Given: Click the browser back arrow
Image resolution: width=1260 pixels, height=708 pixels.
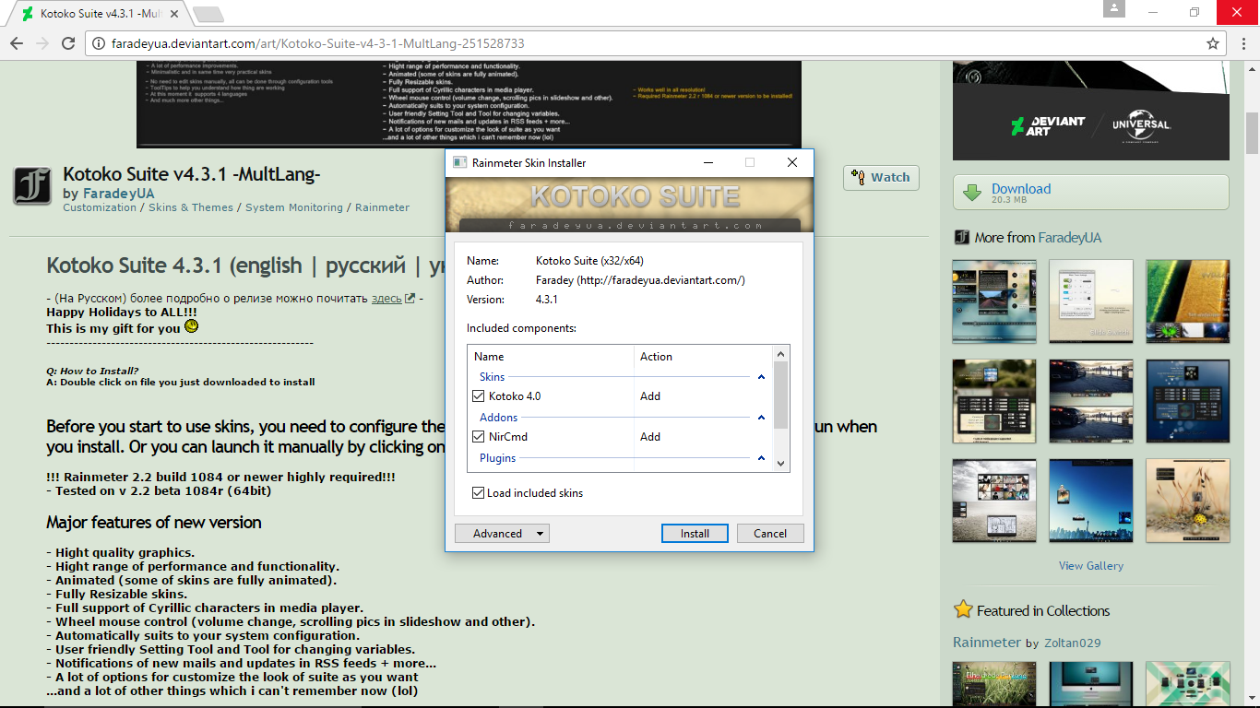Looking at the screenshot, I should (16, 43).
